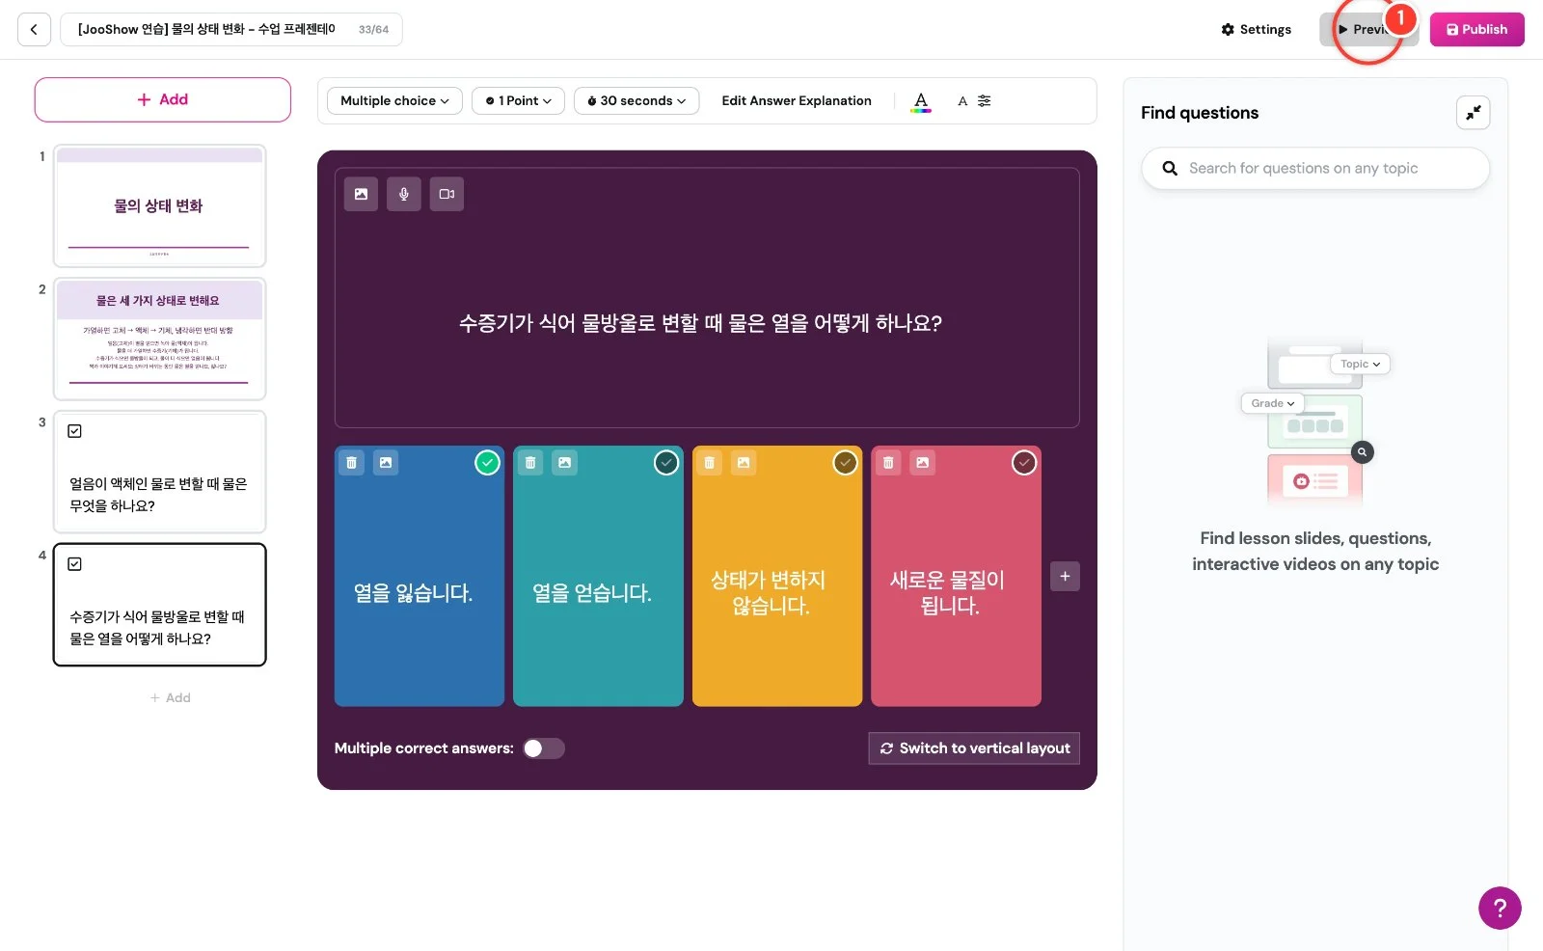Switch to vertical layout
The width and height of the screenshot is (1543, 951).
click(974, 748)
